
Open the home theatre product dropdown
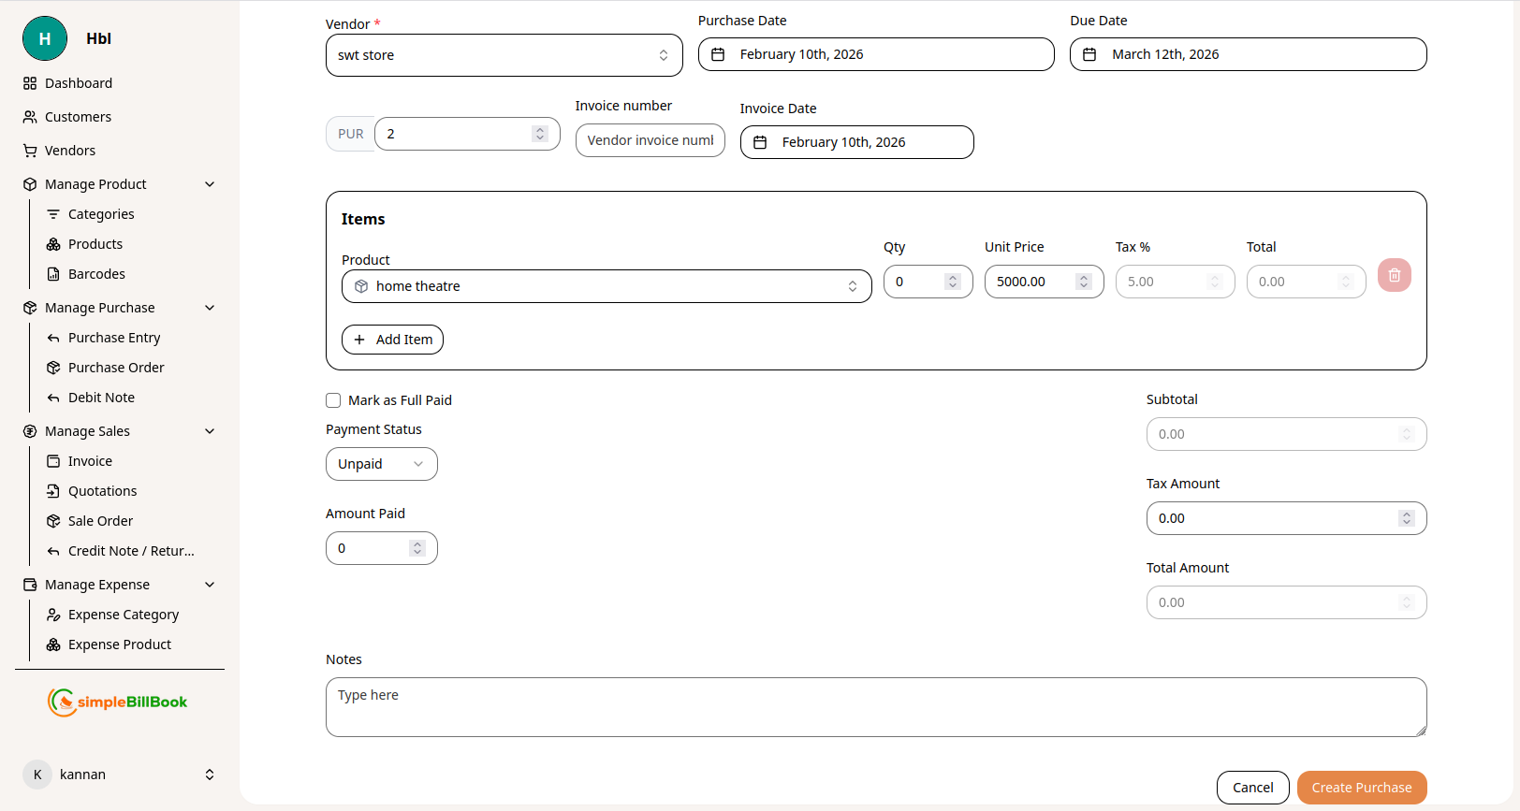click(x=606, y=286)
